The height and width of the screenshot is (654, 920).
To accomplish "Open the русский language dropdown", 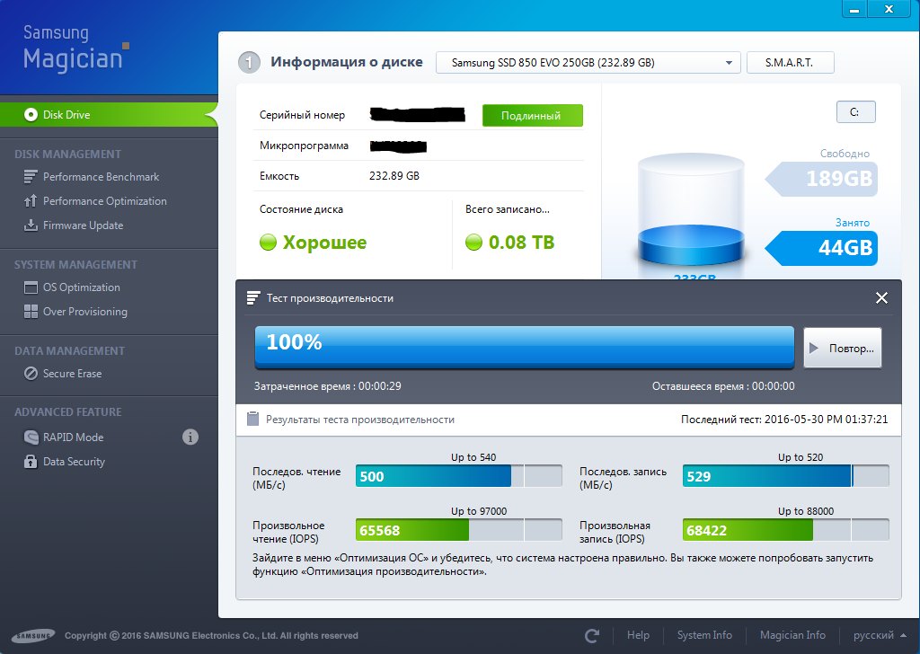I will [880, 635].
